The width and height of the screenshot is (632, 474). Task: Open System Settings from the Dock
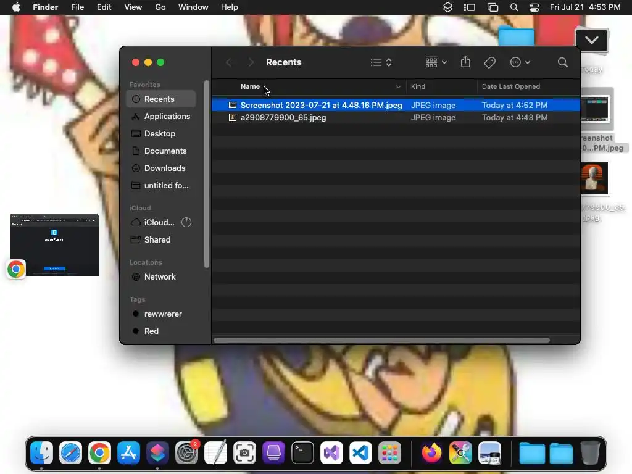pos(186,452)
